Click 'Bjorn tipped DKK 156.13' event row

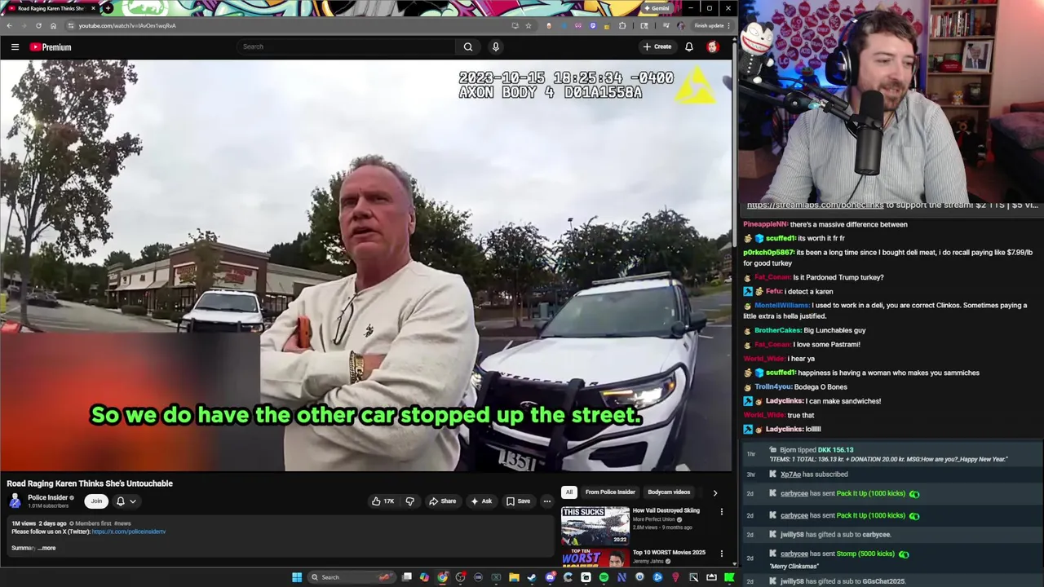coord(891,454)
